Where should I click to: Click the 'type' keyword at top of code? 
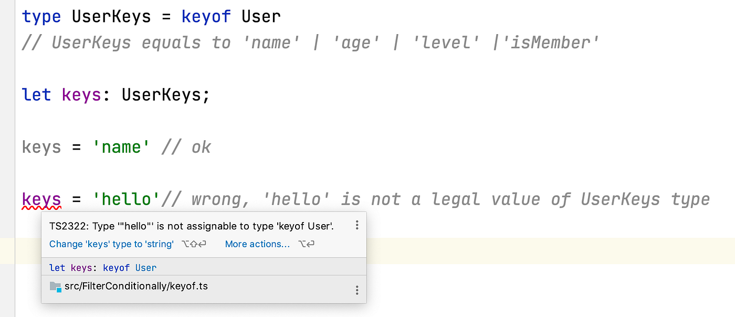[41, 16]
